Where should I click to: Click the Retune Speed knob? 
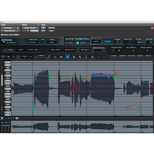[115, 51]
